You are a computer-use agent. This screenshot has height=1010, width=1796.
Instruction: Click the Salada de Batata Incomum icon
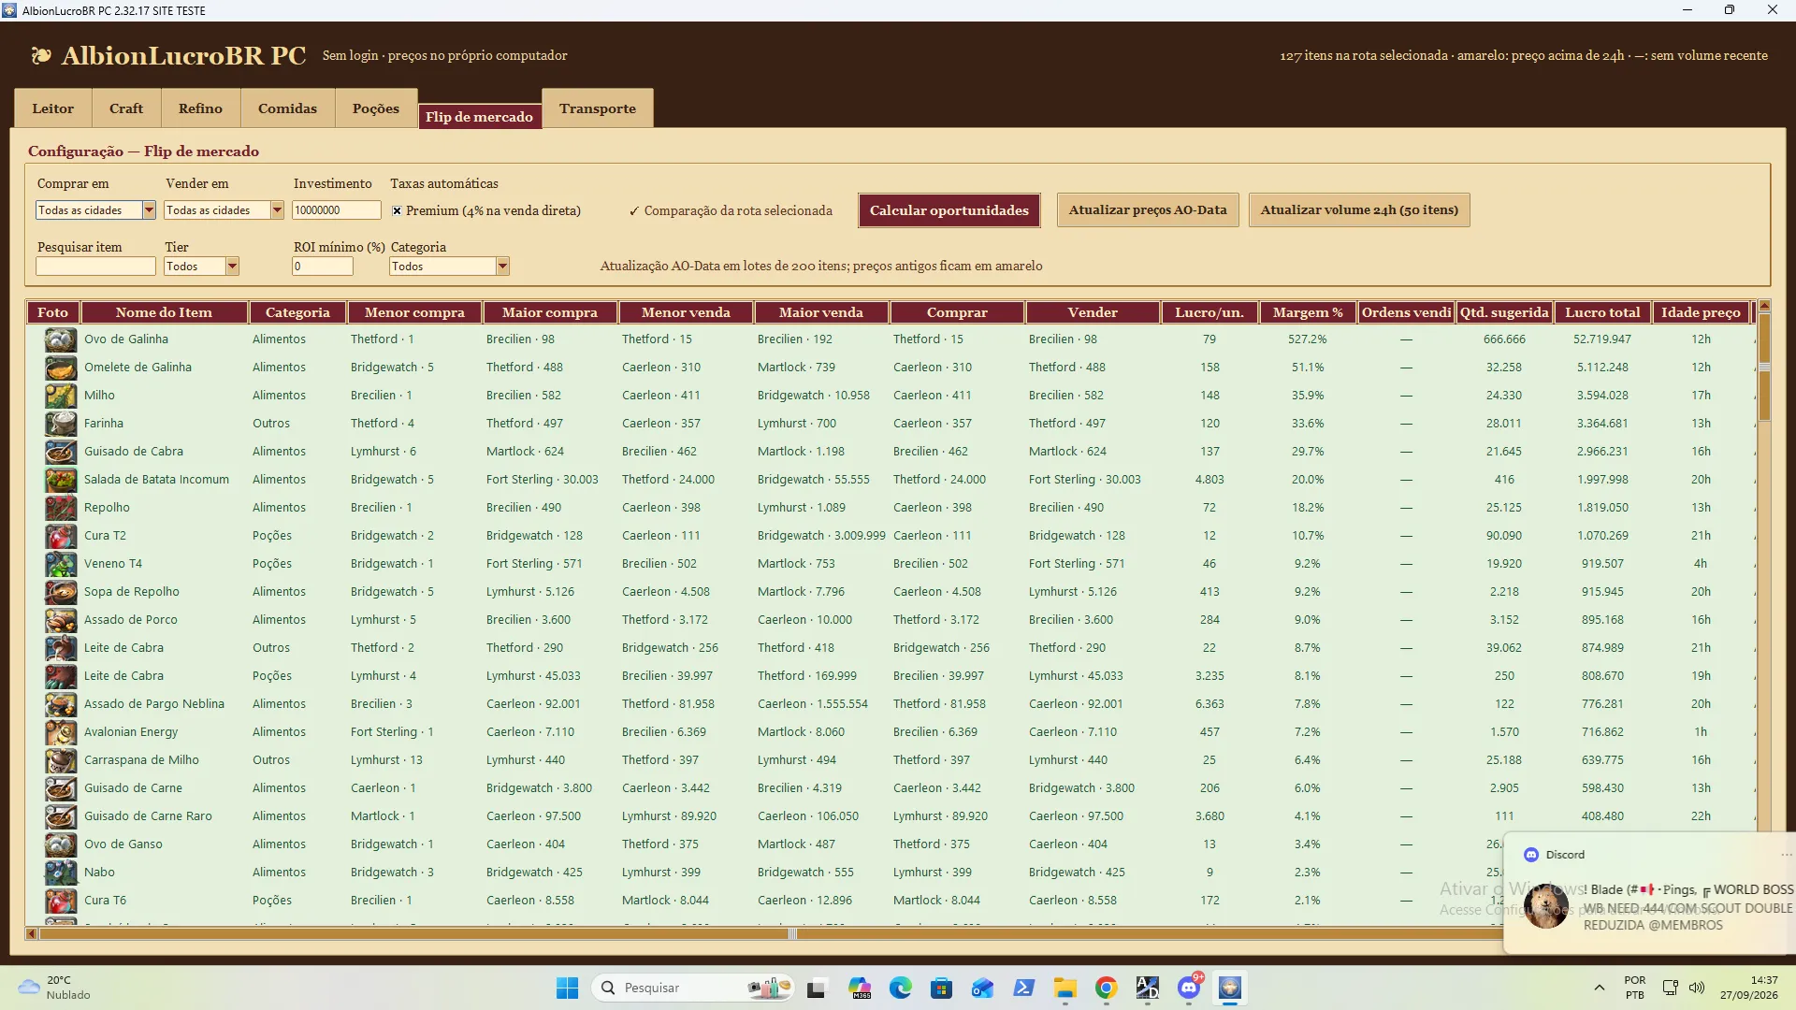click(61, 480)
